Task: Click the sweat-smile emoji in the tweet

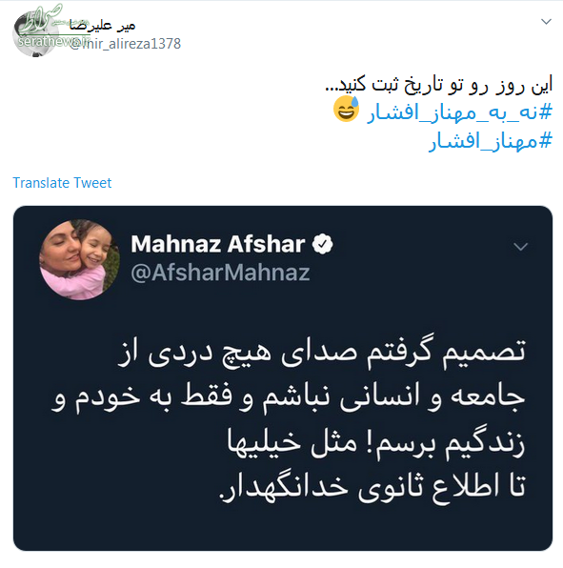Action: click(346, 109)
